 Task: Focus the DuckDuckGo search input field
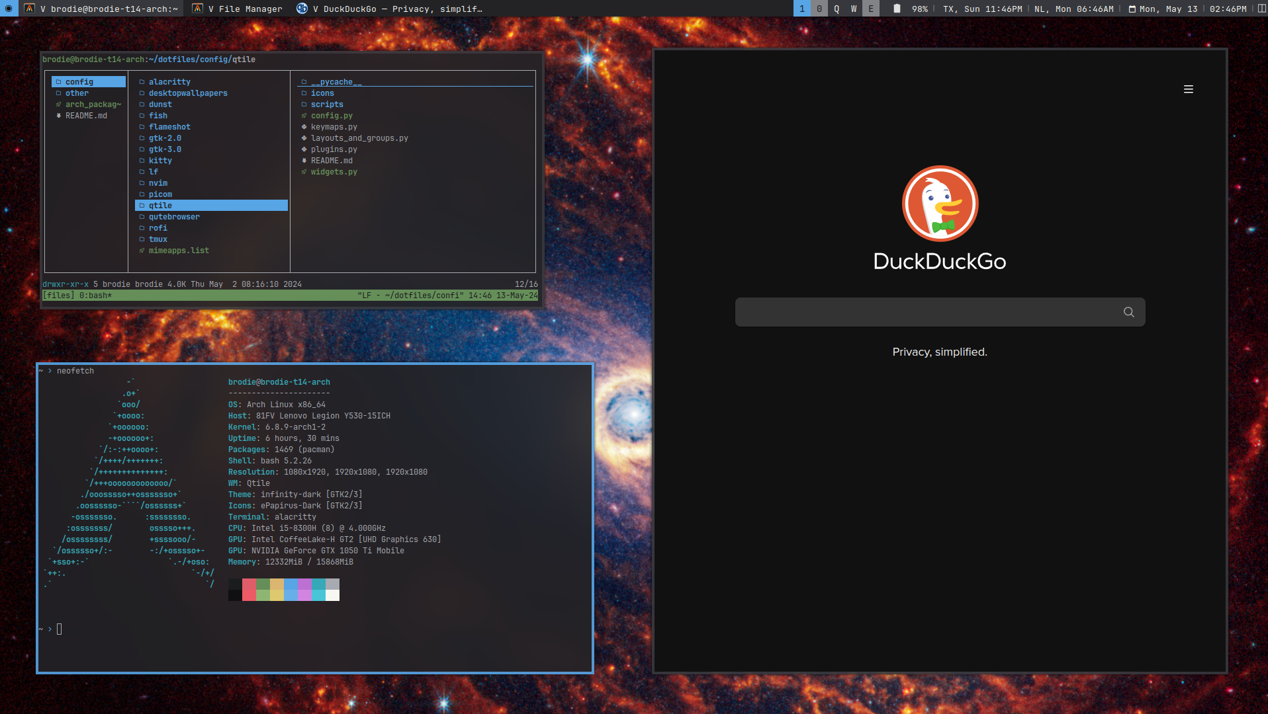click(x=940, y=312)
